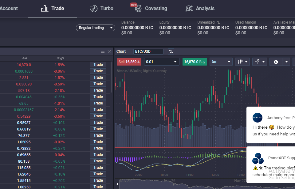Click Trade in the 0.66819 ask row
Image resolution: width=295 pixels, height=189 pixels.
point(98,129)
